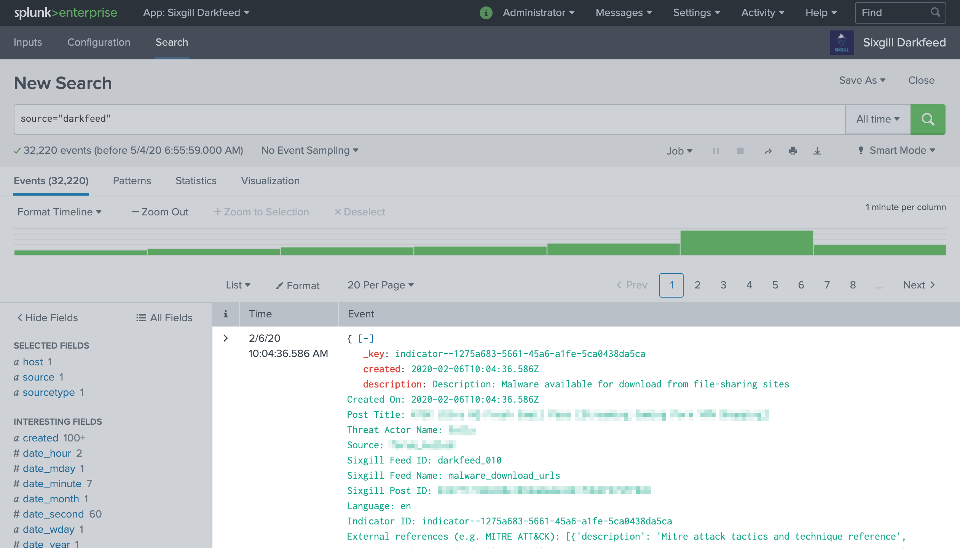The height and width of the screenshot is (548, 960).
Task: Open the Format Timeline dropdown
Action: pos(59,212)
